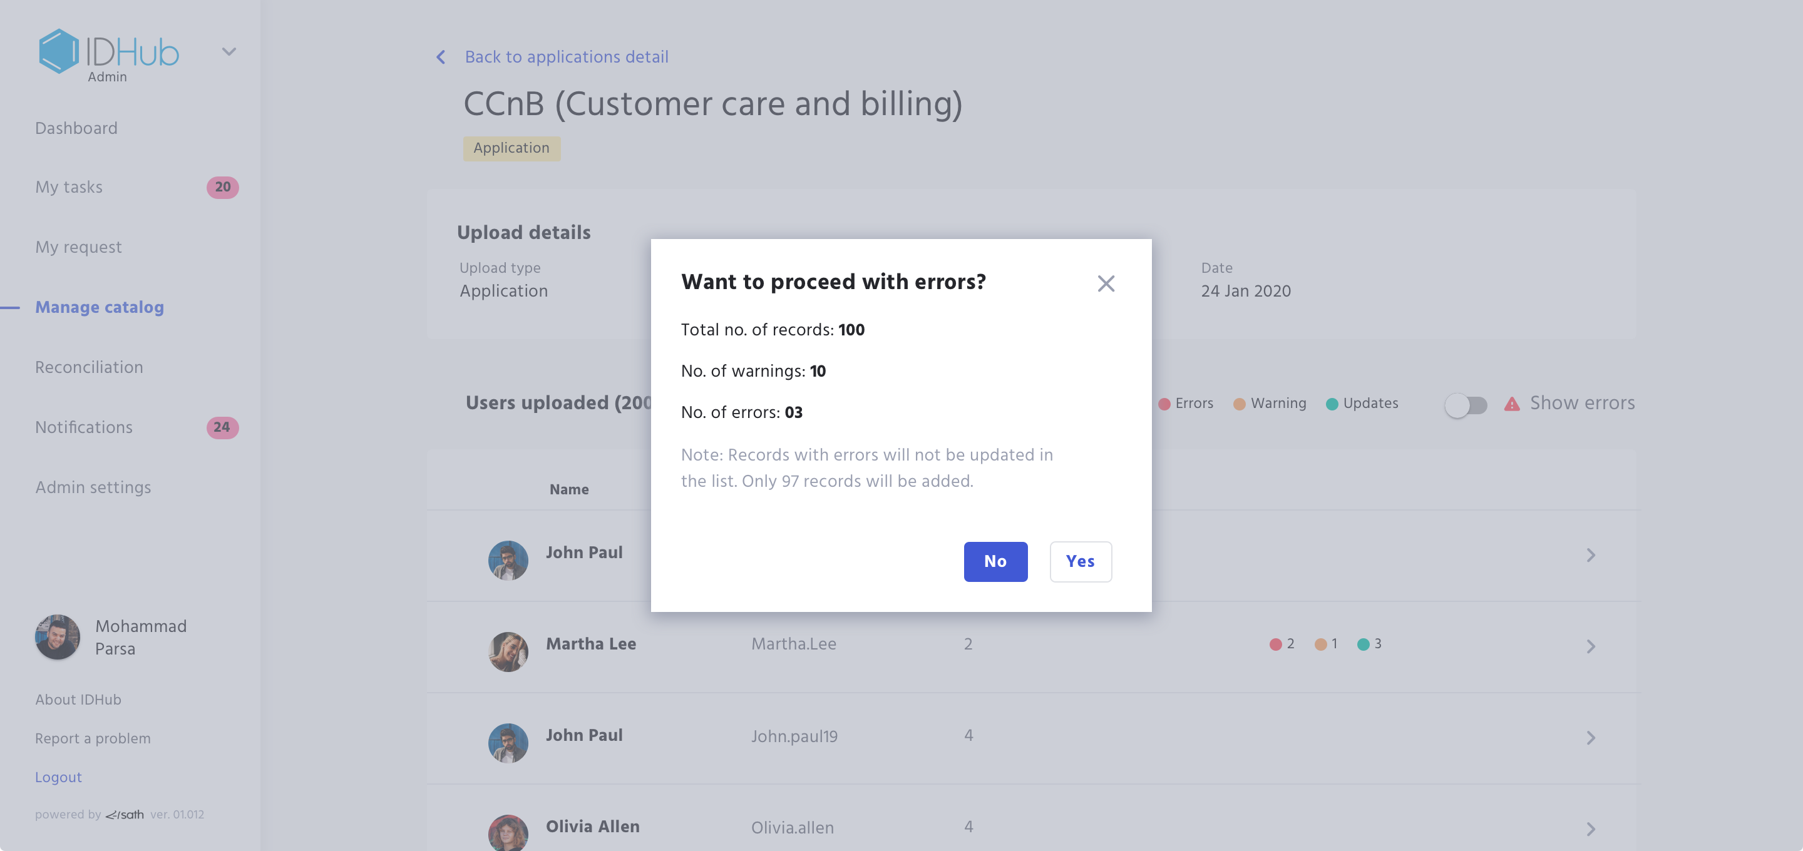
Task: Expand the Martha Lee row chevron
Action: point(1590,646)
